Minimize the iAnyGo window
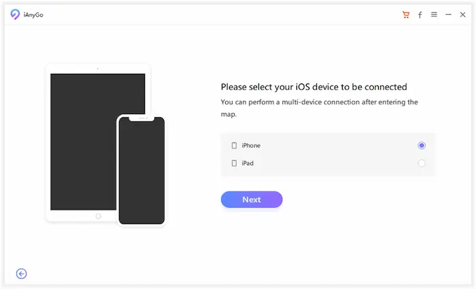Image resolution: width=476 pixels, height=289 pixels. tap(448, 14)
